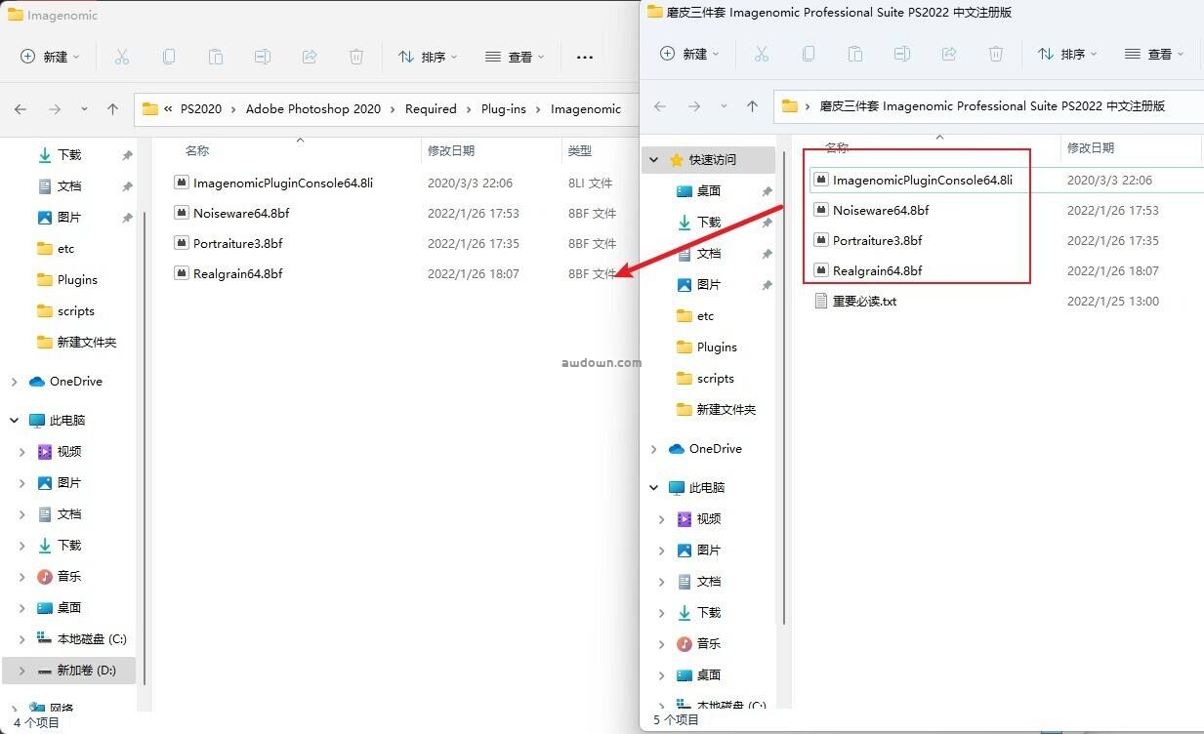Click the Share icon in left window toolbar
Viewport: 1204px width, 734px height.
pos(310,57)
